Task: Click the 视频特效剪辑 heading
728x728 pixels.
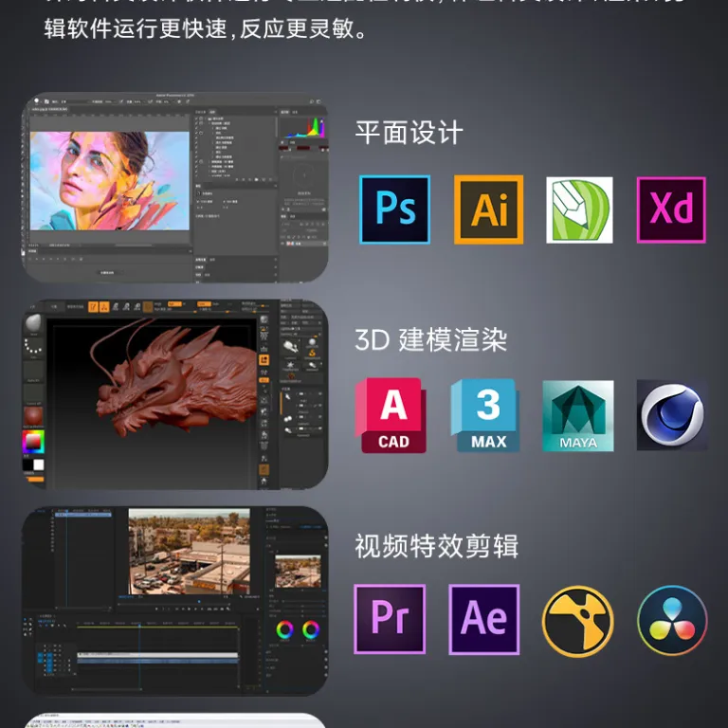Action: [x=436, y=546]
